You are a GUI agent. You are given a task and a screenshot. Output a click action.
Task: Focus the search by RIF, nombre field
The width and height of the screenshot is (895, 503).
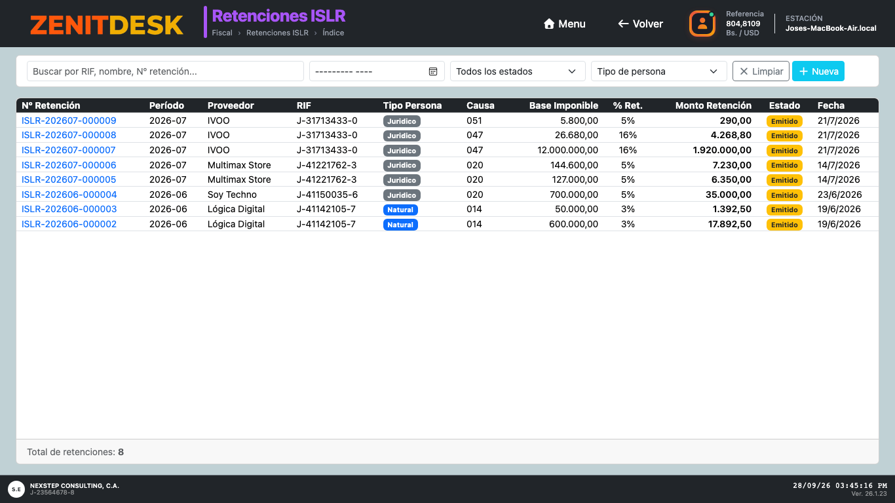click(x=165, y=71)
